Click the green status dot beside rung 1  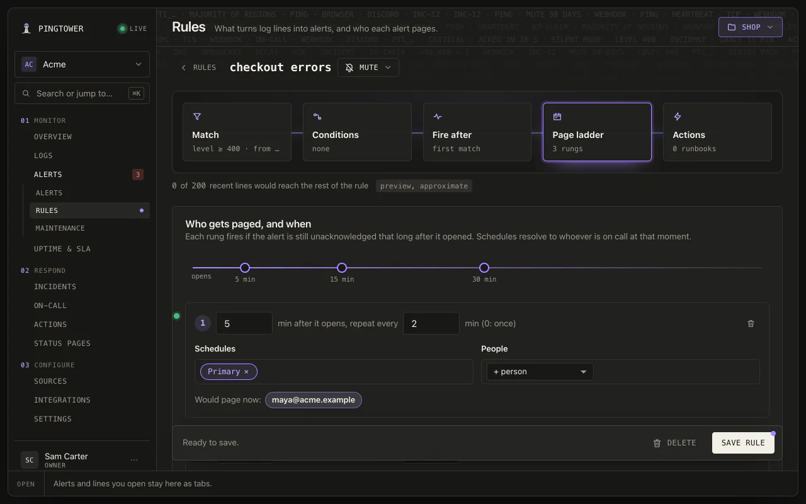(177, 316)
